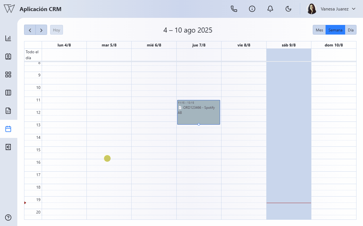
Task: Open the documents icon in the sidebar
Action: [8, 111]
